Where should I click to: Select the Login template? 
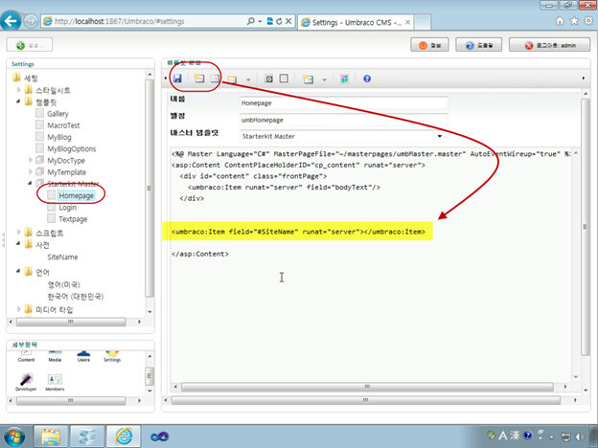pyautogui.click(x=67, y=208)
